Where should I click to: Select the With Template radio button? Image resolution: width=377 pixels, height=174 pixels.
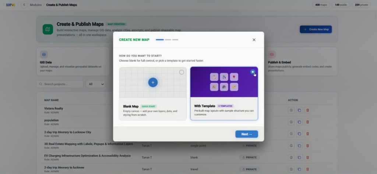point(253,72)
